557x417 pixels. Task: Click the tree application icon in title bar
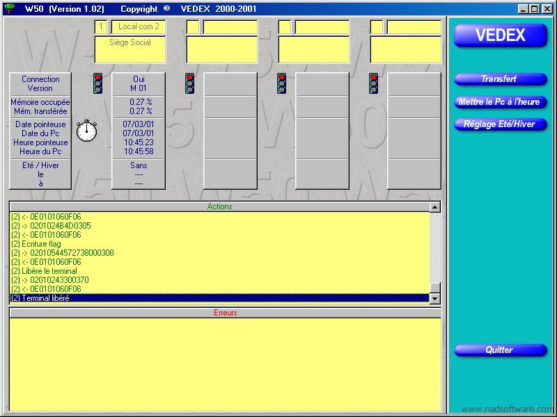[x=9, y=8]
